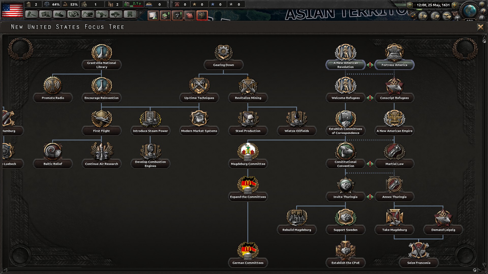This screenshot has height=274, width=488.
Task: Click the Fortress America focus label
Action: (394, 65)
